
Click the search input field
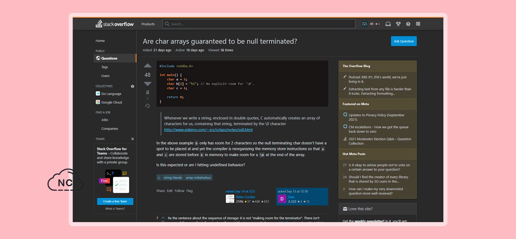(x=259, y=24)
